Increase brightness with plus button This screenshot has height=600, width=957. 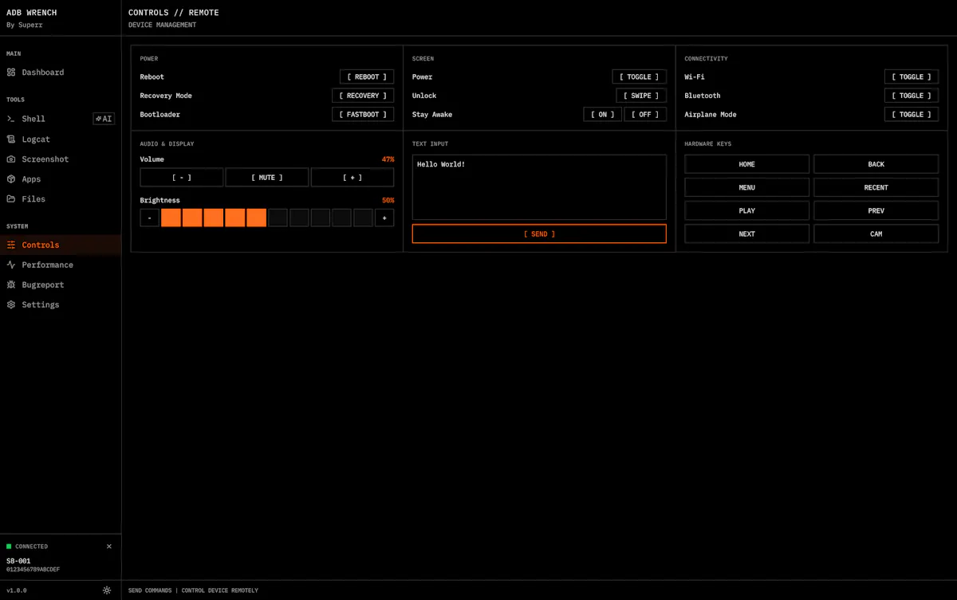point(384,218)
